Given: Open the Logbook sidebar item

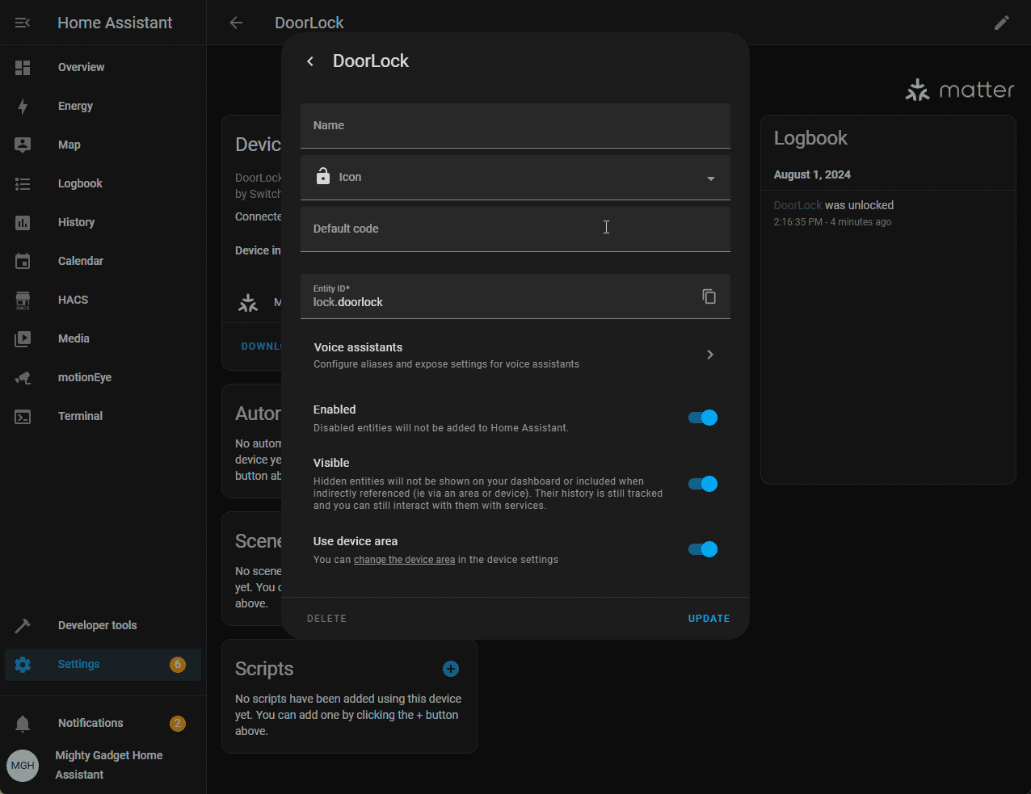Looking at the screenshot, I should [80, 183].
